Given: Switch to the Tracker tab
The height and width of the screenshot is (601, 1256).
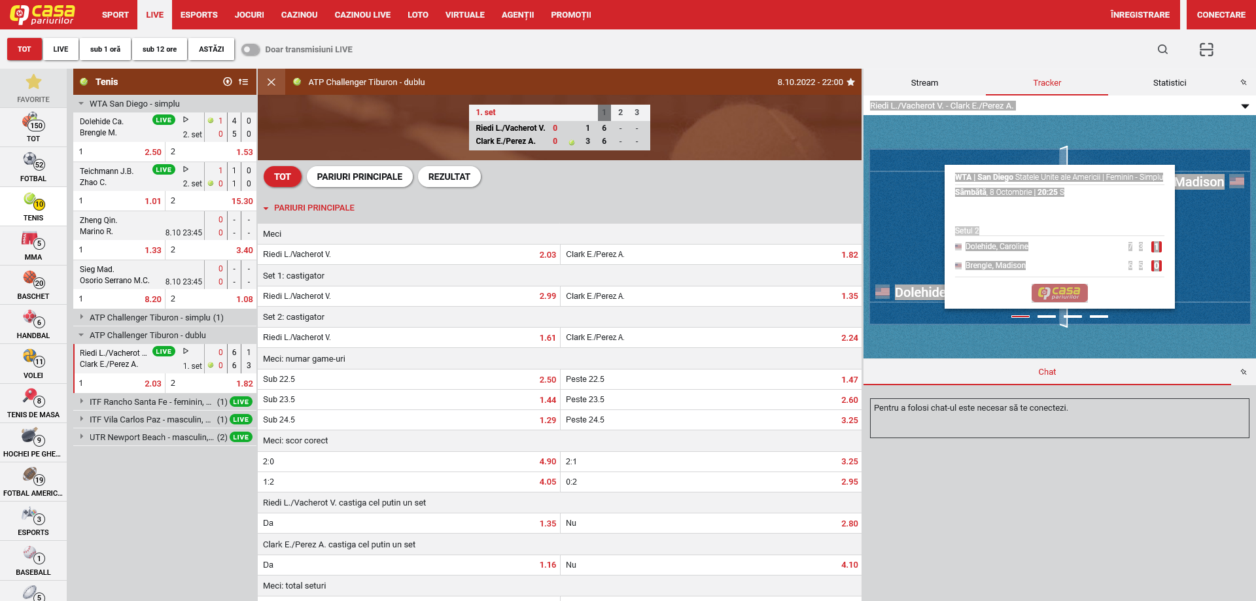Looking at the screenshot, I should 1047,82.
